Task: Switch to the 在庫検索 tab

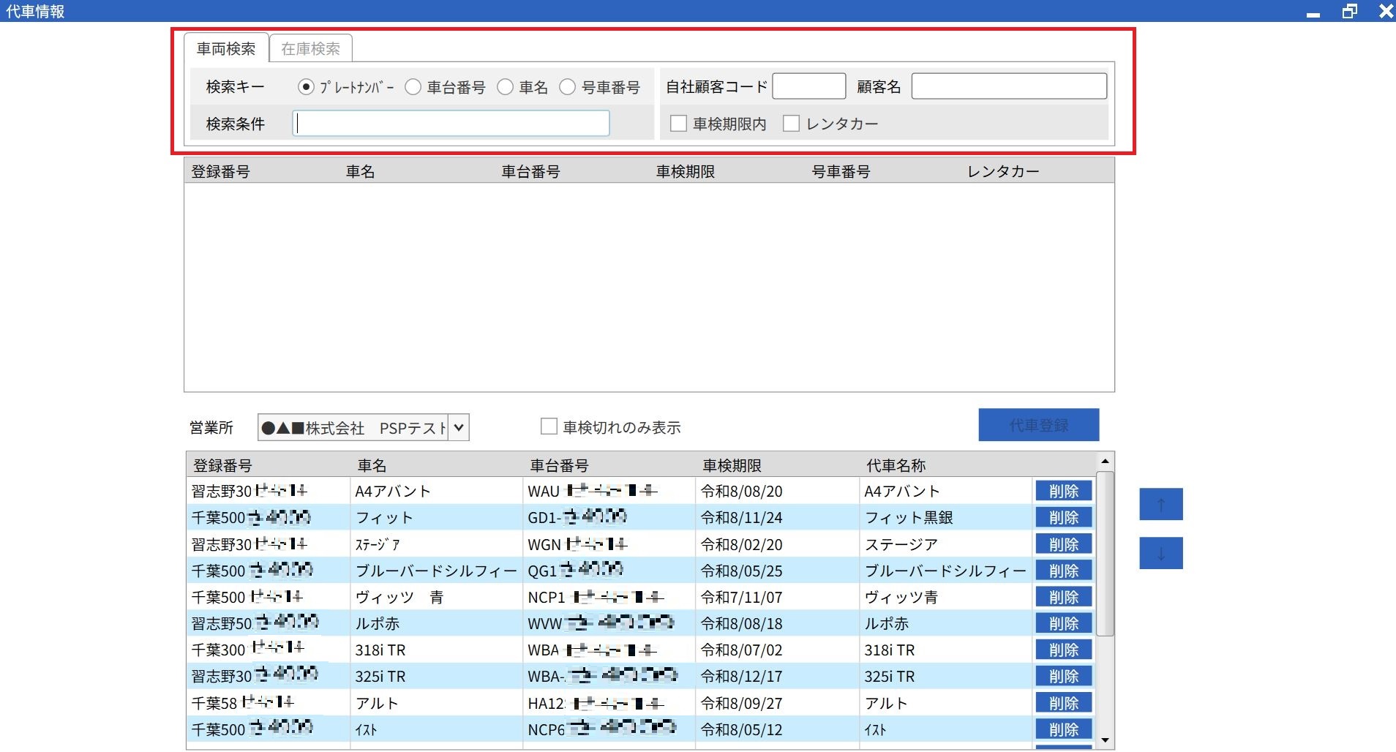Action: [311, 48]
